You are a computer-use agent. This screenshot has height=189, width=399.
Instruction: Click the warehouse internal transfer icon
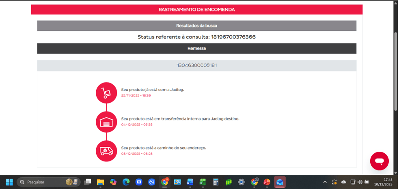coord(106,122)
